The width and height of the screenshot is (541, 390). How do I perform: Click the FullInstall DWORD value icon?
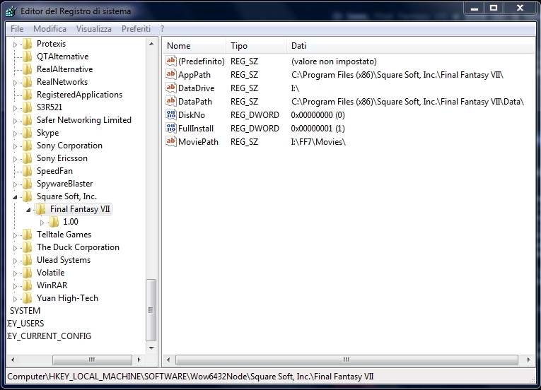pos(171,129)
